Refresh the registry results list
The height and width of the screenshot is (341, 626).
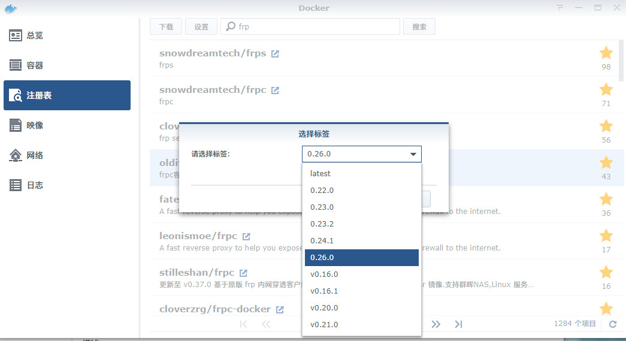[x=613, y=324]
